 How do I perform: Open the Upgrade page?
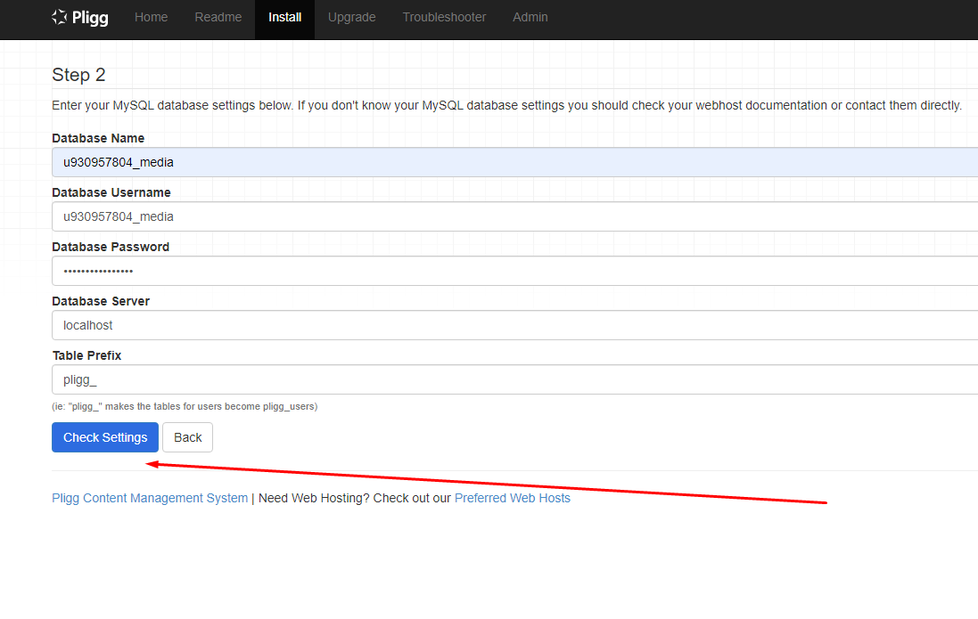[351, 17]
